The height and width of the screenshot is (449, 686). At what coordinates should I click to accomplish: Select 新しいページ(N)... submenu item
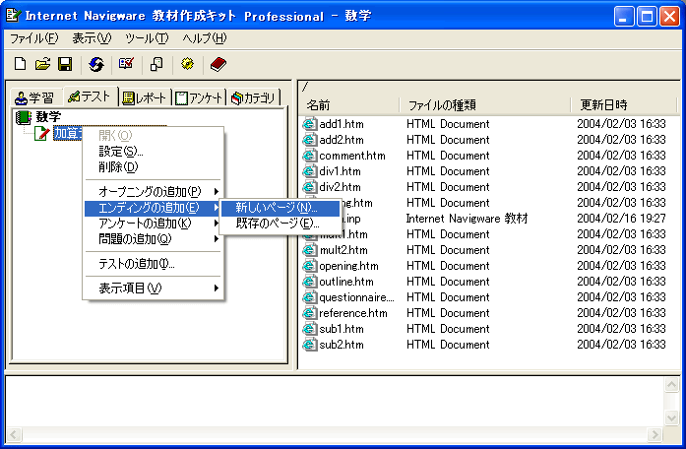point(281,208)
